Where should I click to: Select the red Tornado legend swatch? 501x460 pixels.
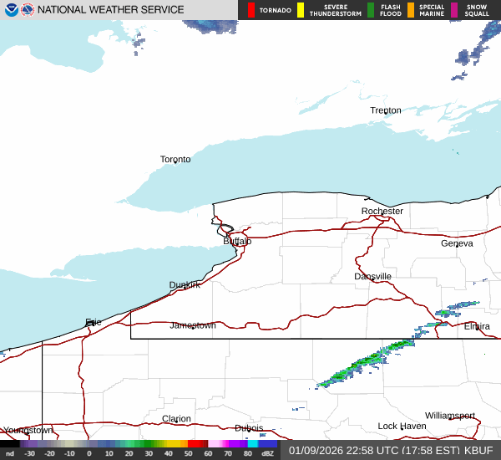[251, 10]
